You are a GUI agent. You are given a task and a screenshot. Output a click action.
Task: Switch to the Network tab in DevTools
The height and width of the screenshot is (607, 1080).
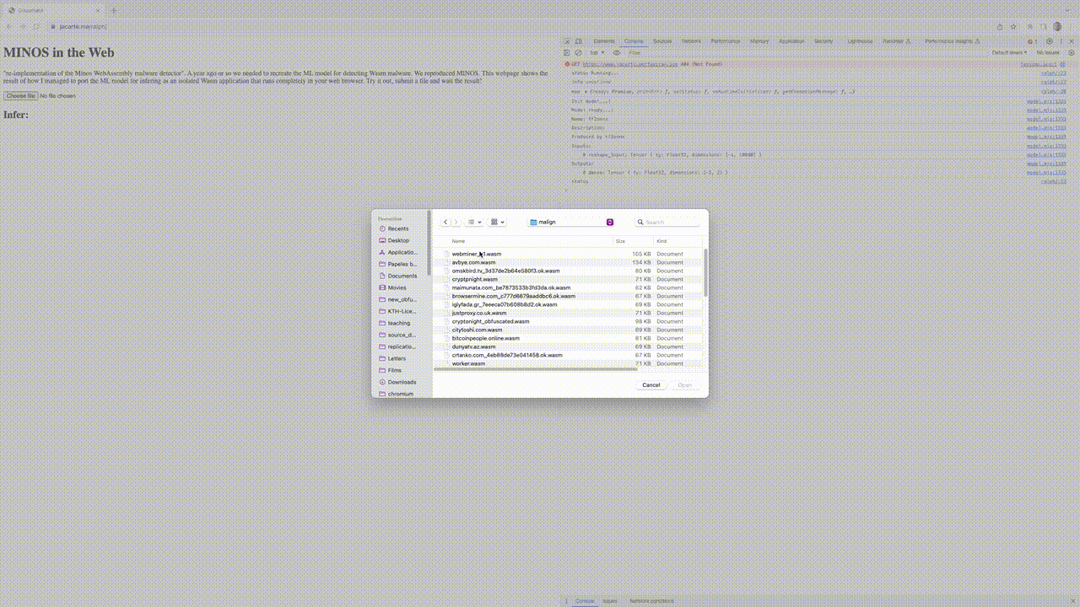click(x=691, y=41)
